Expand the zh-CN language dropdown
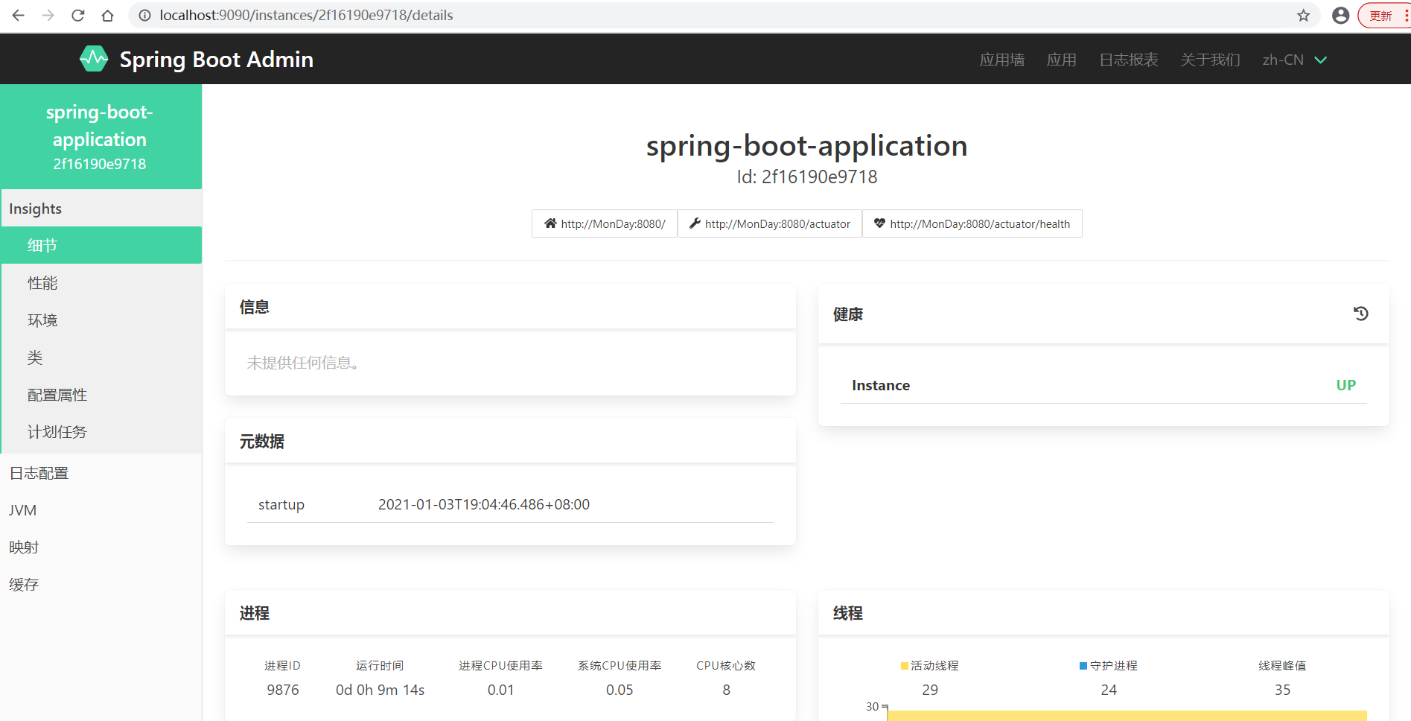This screenshot has height=721, width=1411. (1294, 60)
